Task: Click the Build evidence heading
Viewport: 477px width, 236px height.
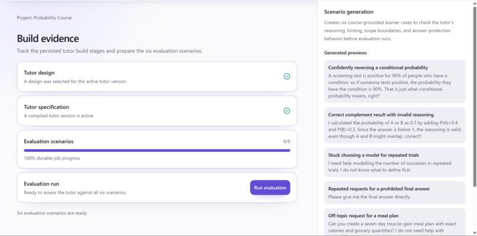Action: (48, 38)
